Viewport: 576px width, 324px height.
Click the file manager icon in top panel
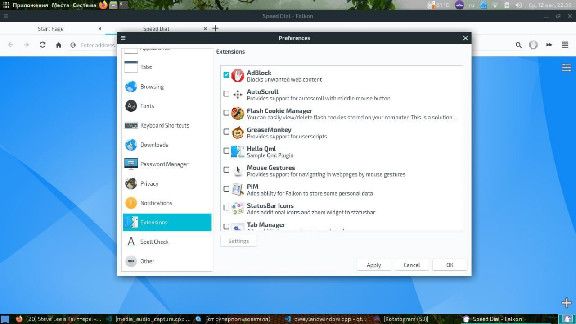tap(113, 5)
